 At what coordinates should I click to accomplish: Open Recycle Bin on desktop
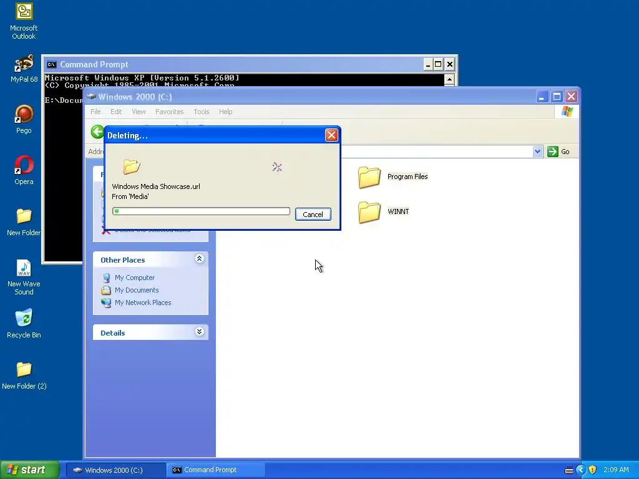point(24,318)
